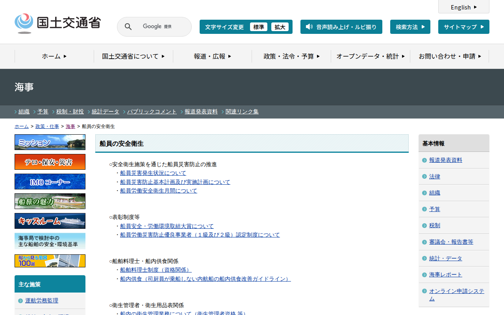Expand the オープンデータ・統計 menu
Viewport: 504px width, 315px height.
(371, 56)
